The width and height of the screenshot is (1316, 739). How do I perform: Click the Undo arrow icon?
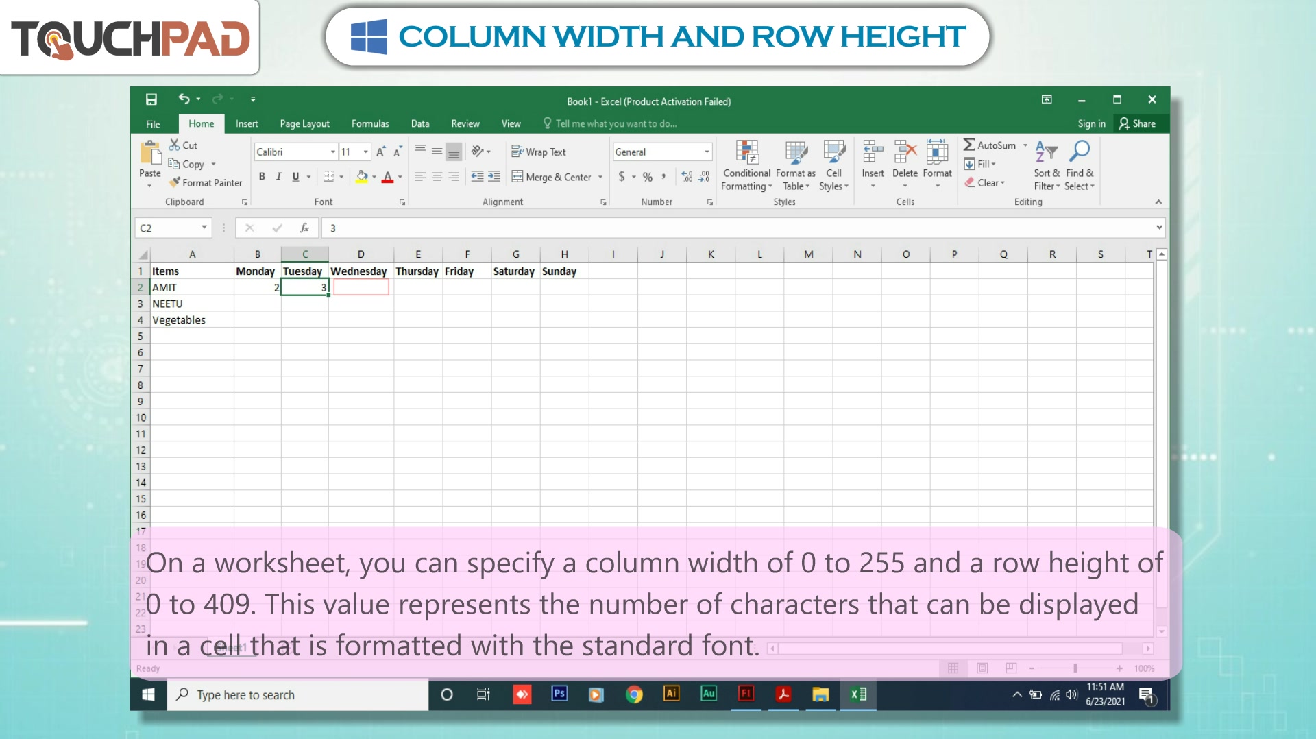click(184, 99)
